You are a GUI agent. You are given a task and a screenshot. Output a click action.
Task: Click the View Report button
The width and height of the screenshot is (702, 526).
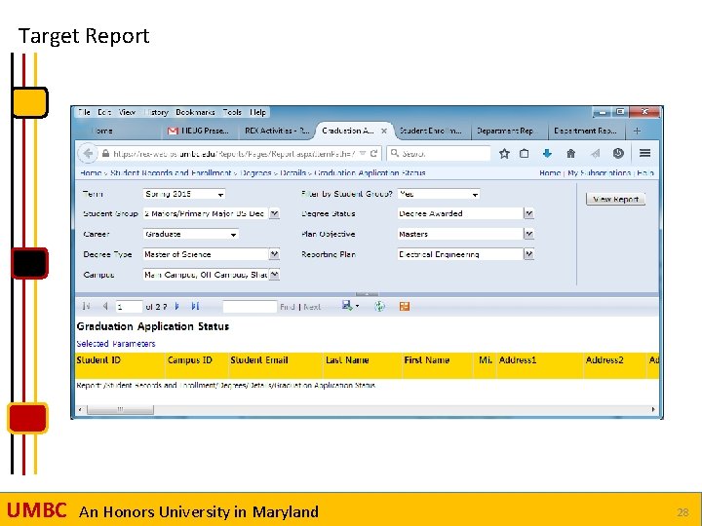615,199
